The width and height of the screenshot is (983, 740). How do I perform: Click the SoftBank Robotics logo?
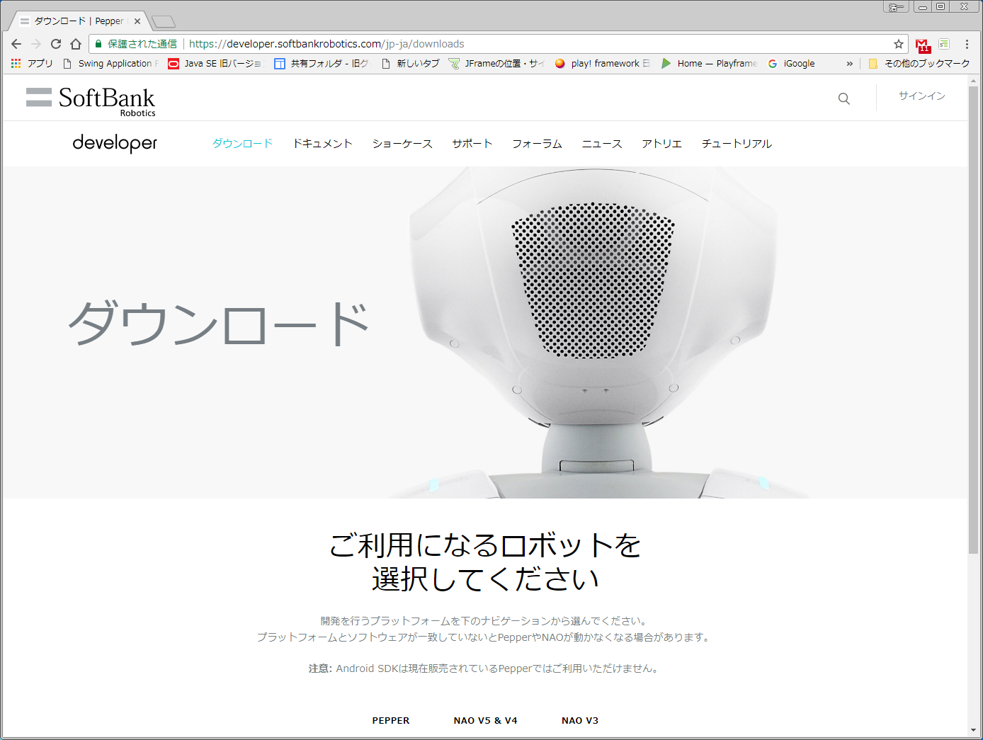click(x=91, y=101)
